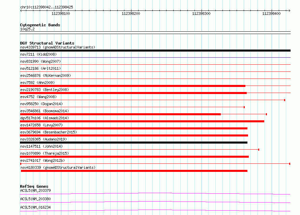Click the 112398200 ruler position

click(131, 13)
